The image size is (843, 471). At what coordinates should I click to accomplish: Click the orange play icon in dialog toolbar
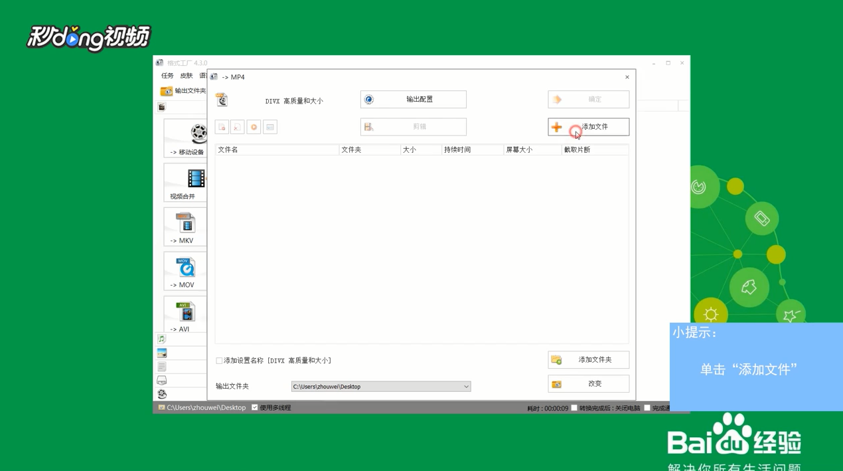(254, 127)
